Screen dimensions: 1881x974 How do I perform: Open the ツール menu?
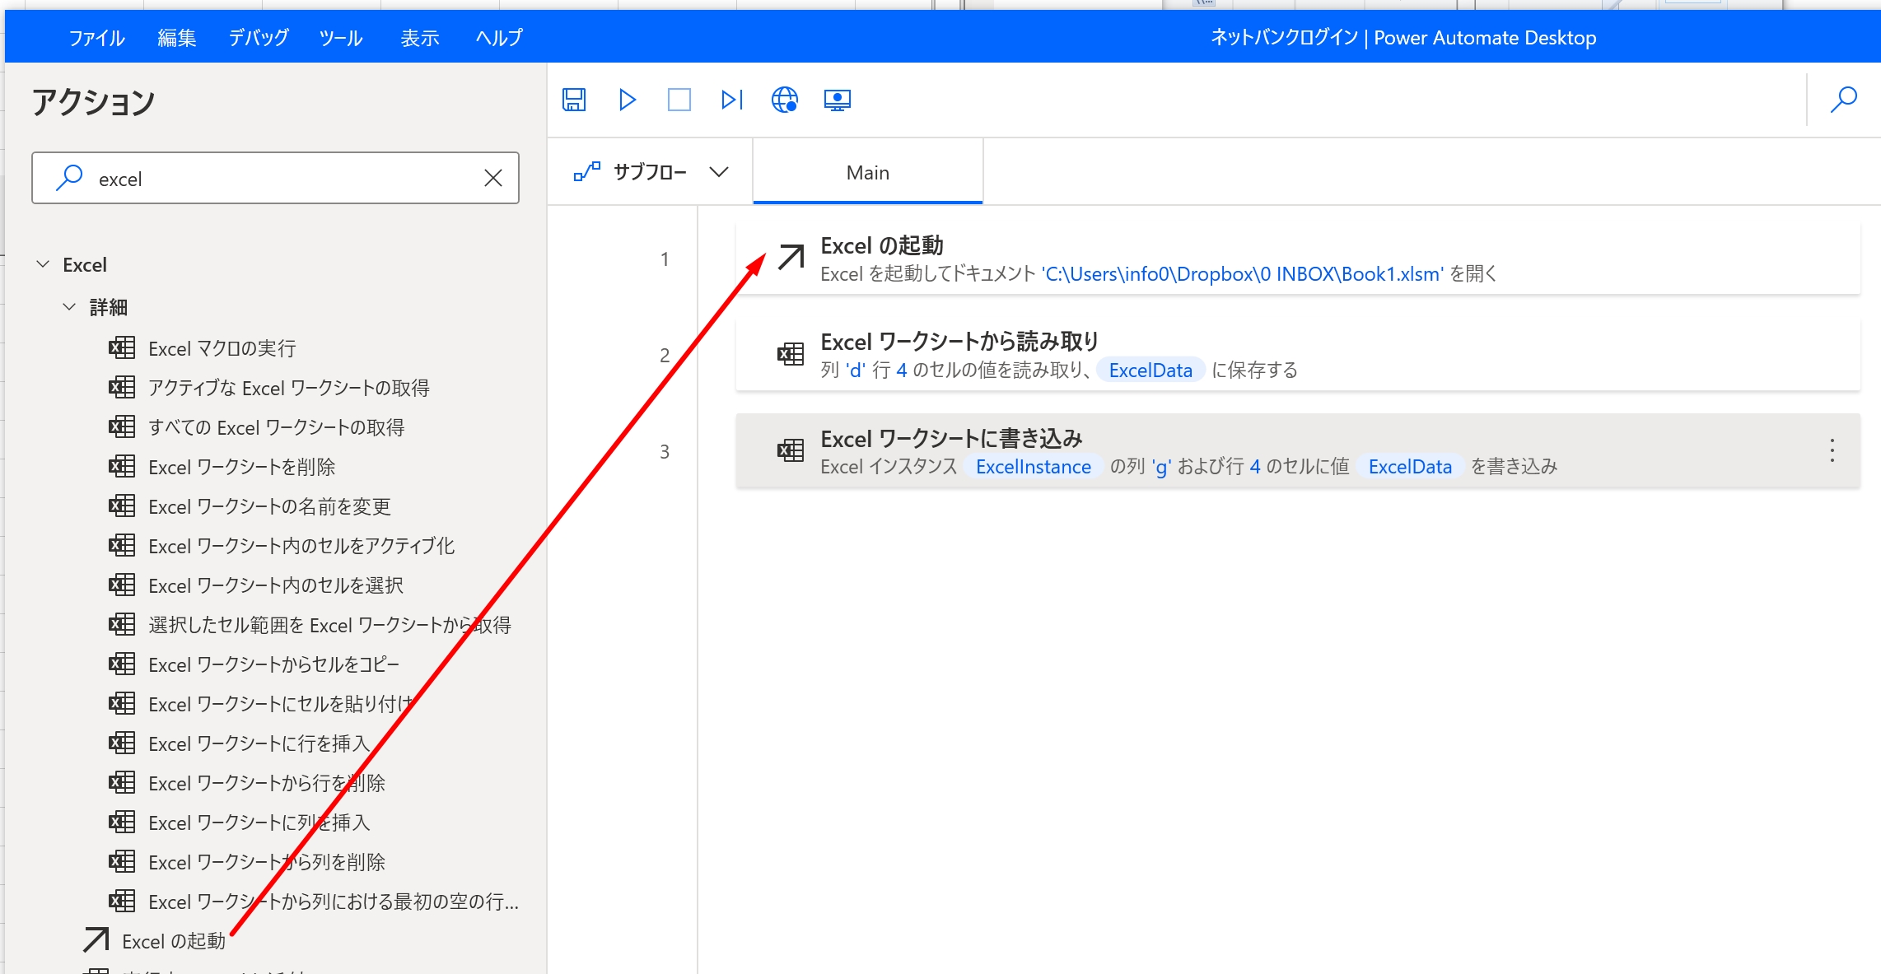tap(341, 38)
